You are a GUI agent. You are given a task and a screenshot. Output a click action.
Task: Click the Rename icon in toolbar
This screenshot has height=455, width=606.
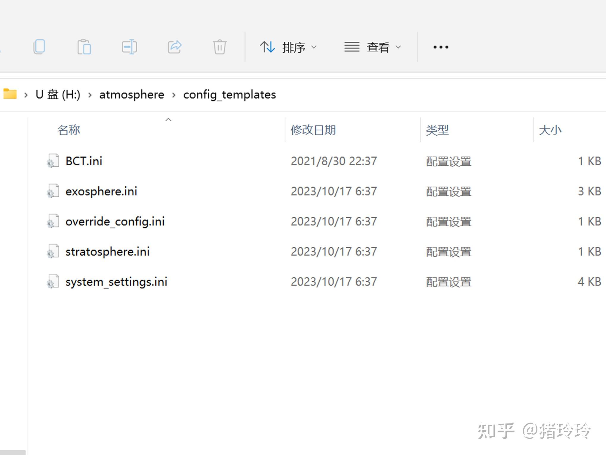[129, 47]
